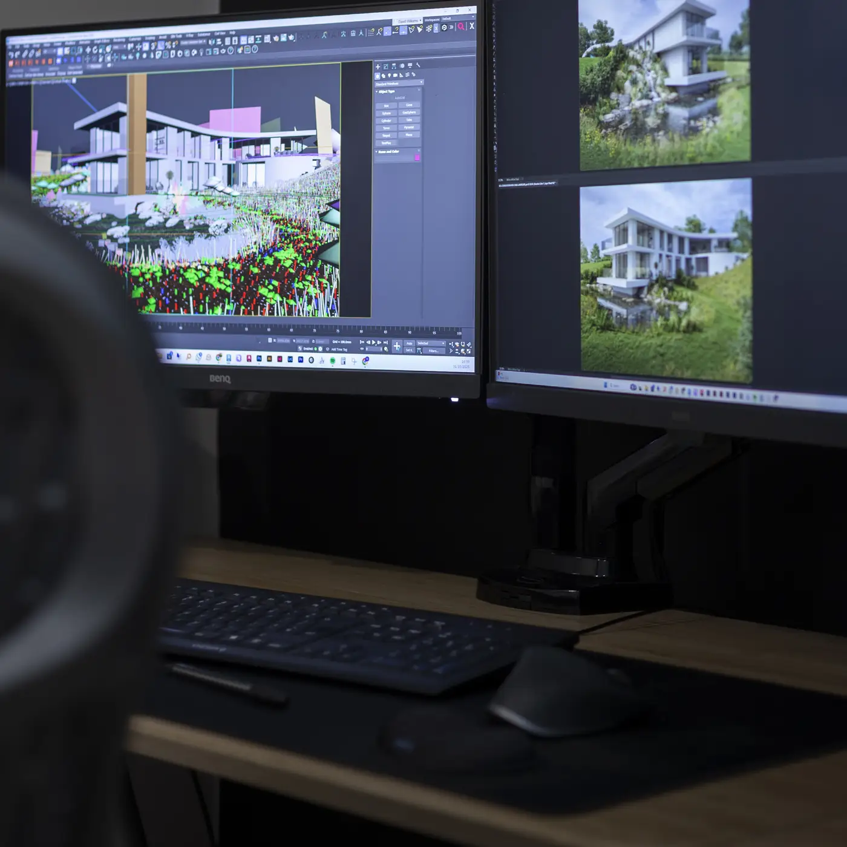The width and height of the screenshot is (847, 847).
Task: Select the Geometry category icon
Action: click(x=378, y=76)
